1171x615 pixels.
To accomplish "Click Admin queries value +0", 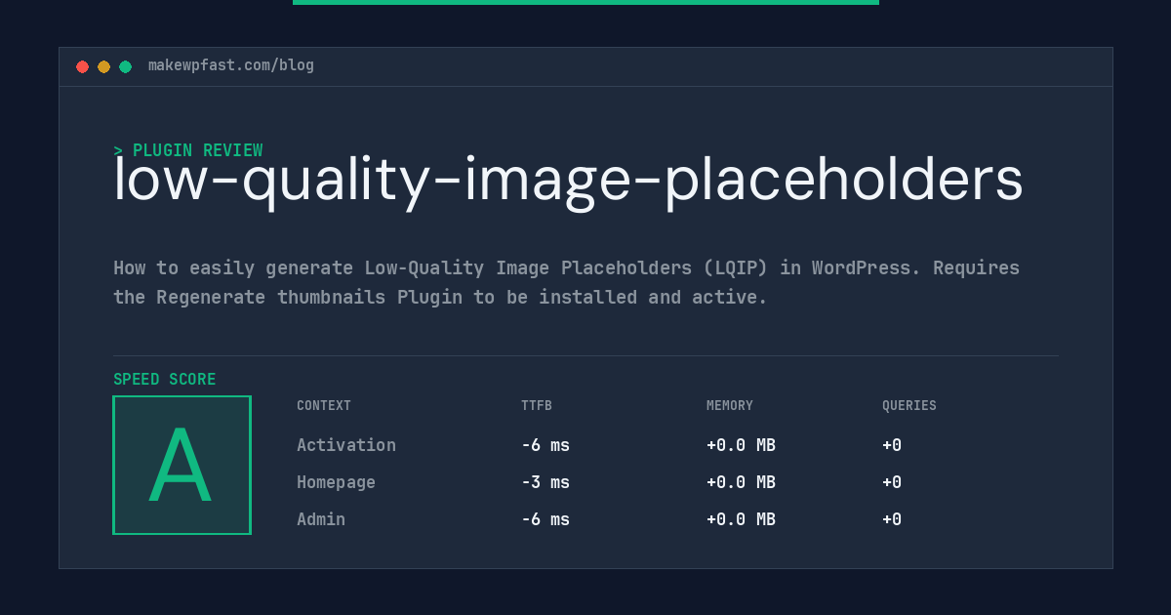I will pos(892,519).
